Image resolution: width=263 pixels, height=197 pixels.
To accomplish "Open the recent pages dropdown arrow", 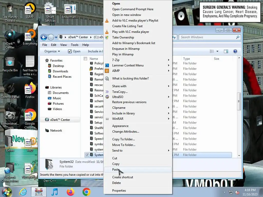I will click(56, 37).
